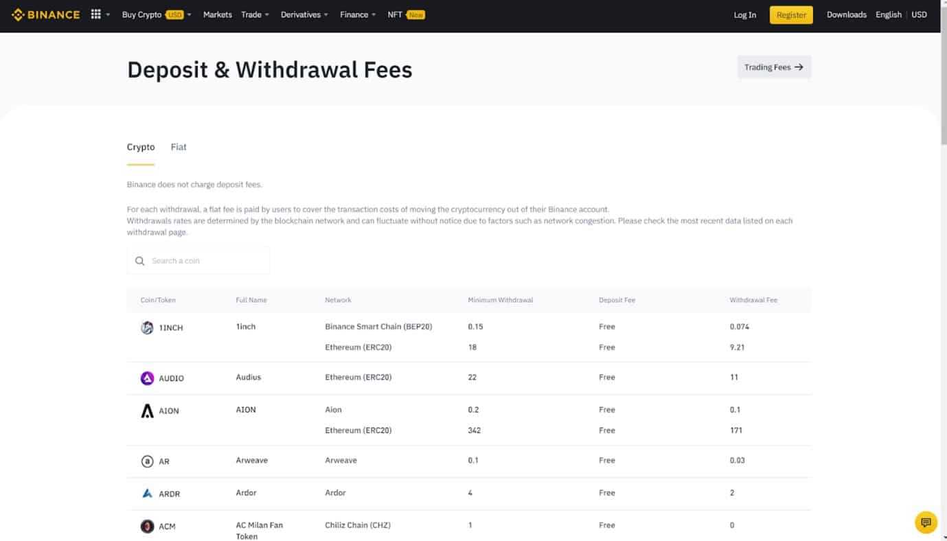The width and height of the screenshot is (947, 541).
Task: Click the Register button
Action: tap(790, 14)
